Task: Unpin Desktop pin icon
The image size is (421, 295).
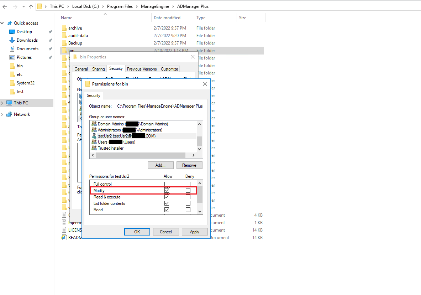Action: 50,32
